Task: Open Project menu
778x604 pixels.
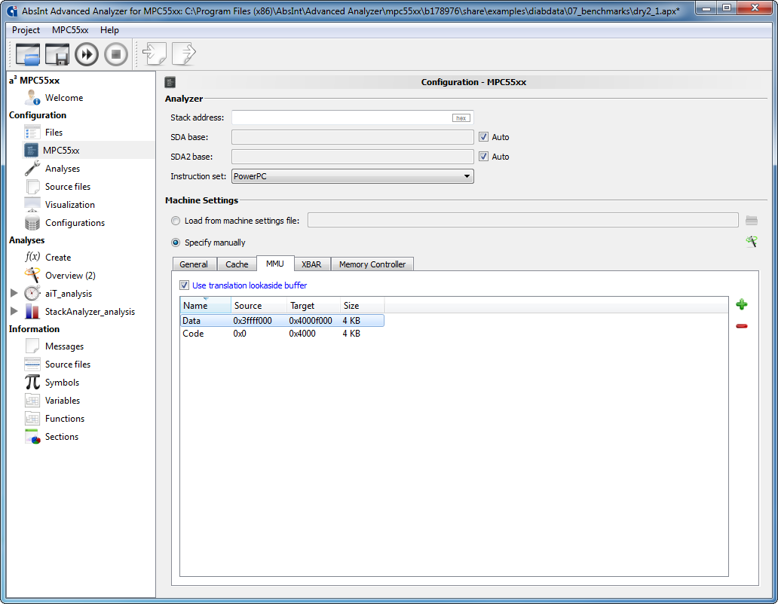Action: coord(26,29)
